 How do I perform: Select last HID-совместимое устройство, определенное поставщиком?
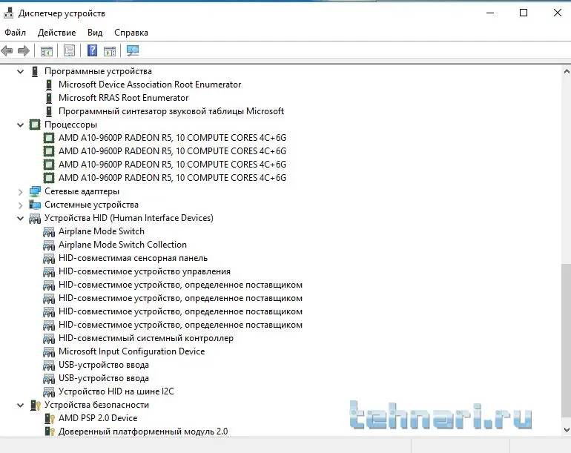pyautogui.click(x=180, y=325)
